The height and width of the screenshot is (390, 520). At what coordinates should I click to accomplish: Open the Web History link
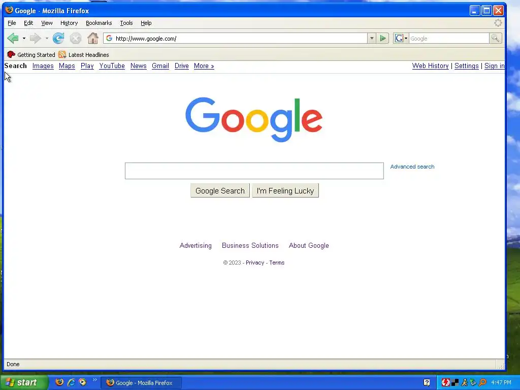pos(430,66)
